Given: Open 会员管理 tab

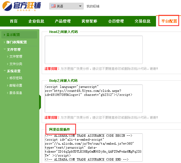Looking at the screenshot, I should coord(116,21).
